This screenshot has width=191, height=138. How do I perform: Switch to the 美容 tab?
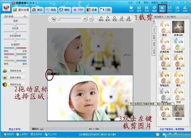point(37,10)
